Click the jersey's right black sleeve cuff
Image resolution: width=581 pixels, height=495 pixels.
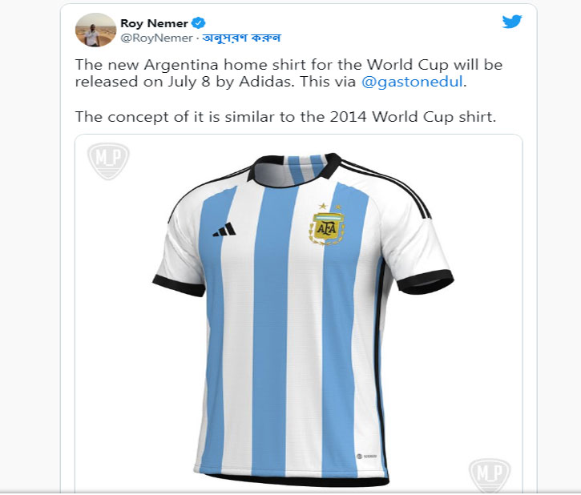pos(426,282)
